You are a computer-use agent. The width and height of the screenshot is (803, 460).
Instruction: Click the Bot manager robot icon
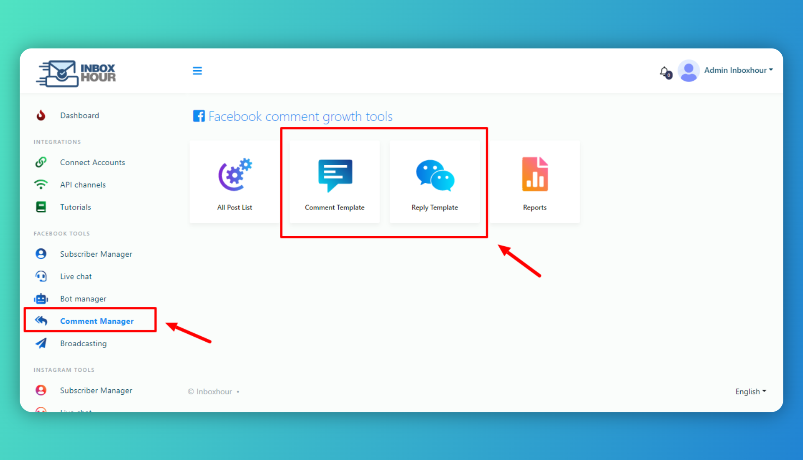41,299
